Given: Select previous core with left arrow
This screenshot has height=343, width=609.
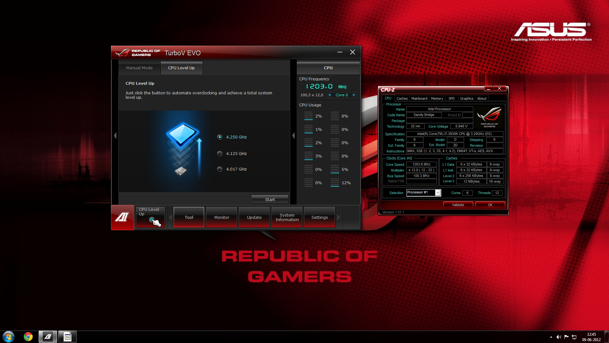Looking at the screenshot, I should [x=330, y=95].
